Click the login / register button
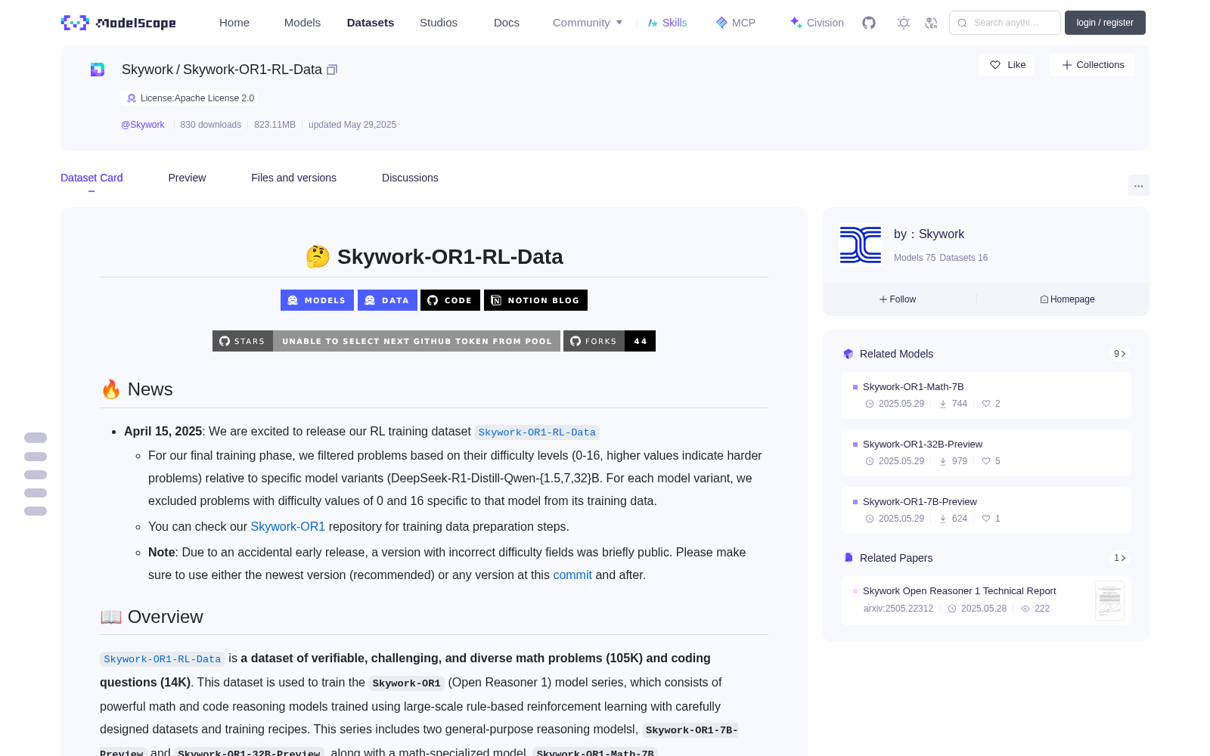The height and width of the screenshot is (756, 1210). [1105, 23]
